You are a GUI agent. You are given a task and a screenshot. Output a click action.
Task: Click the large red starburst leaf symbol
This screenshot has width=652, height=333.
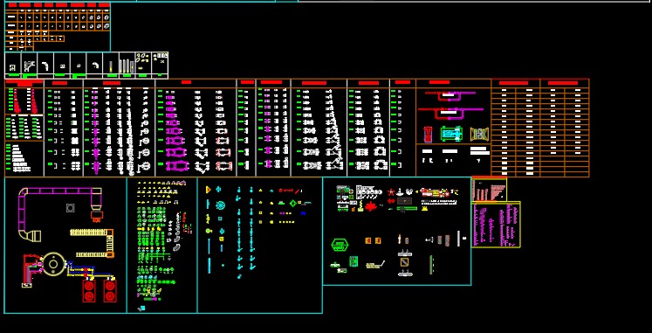(x=370, y=206)
